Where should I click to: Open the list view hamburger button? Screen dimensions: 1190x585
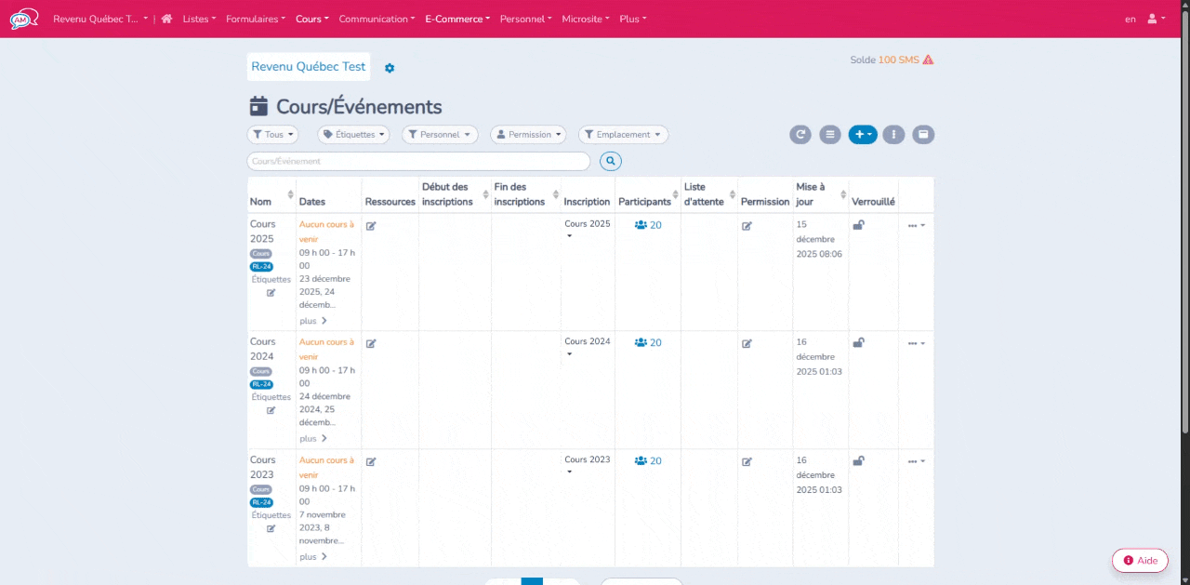click(x=830, y=135)
